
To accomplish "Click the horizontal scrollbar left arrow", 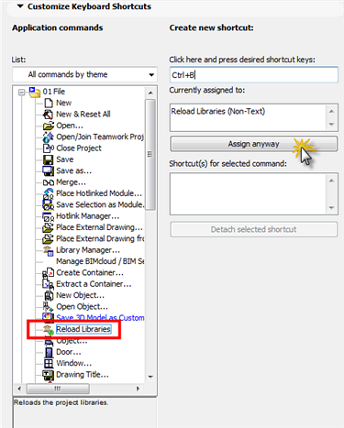I will 19,389.
